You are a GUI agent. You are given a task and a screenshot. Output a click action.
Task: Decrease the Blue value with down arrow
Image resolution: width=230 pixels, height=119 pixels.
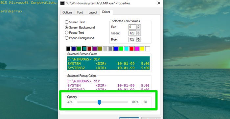pos(138,41)
